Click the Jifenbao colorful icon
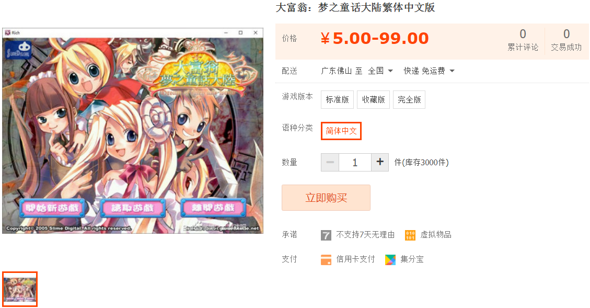Image resolution: width=590 pixels, height=308 pixels. pyautogui.click(x=390, y=259)
